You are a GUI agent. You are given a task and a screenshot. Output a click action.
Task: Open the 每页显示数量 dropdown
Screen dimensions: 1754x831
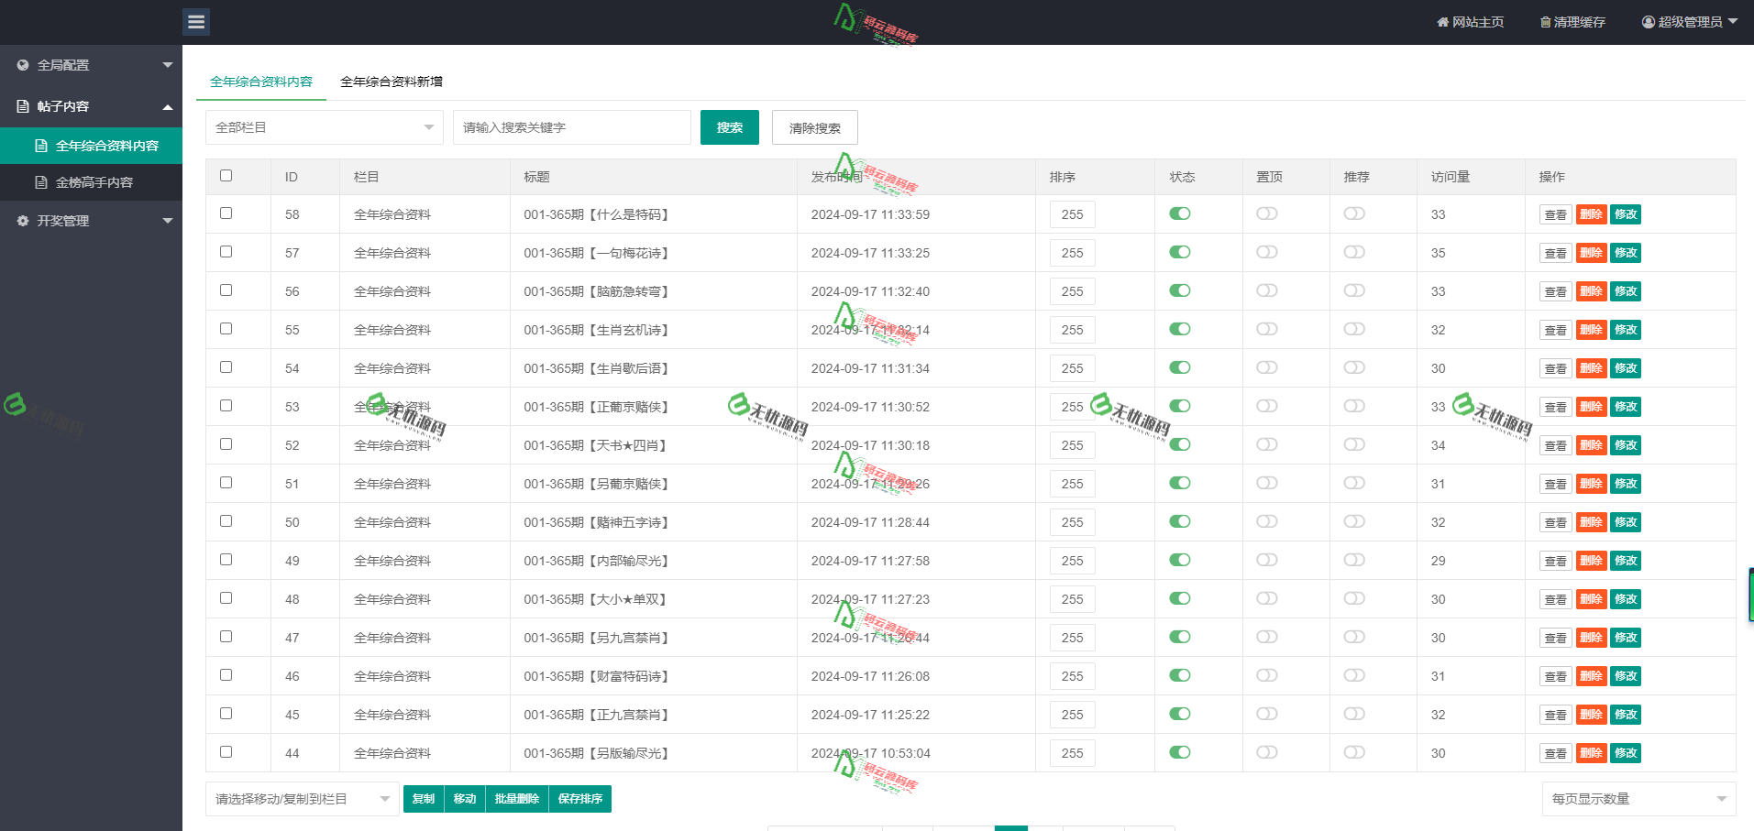pyautogui.click(x=1638, y=799)
